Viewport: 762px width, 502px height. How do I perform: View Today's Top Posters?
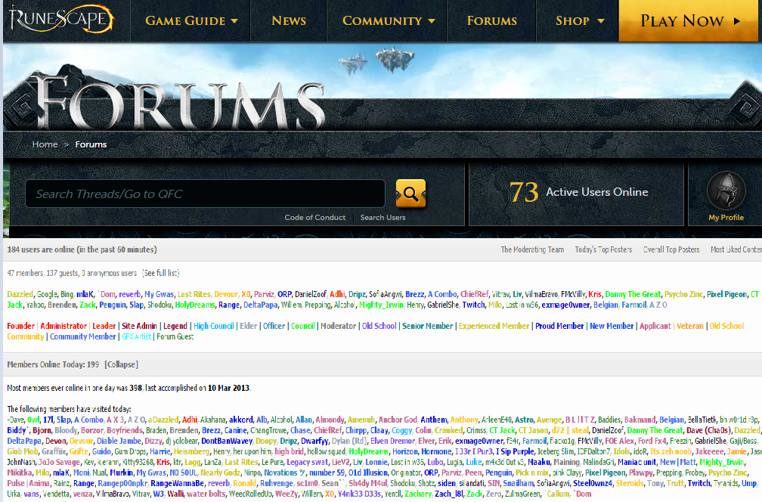pyautogui.click(x=603, y=249)
